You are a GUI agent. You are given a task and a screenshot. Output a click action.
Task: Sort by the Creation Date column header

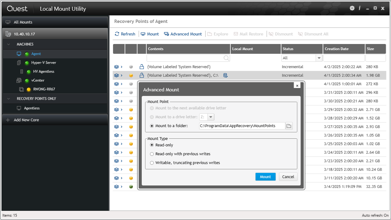344,49
